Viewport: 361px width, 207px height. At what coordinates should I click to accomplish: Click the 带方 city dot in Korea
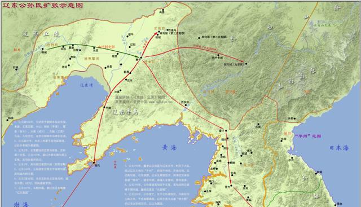(x=231, y=186)
